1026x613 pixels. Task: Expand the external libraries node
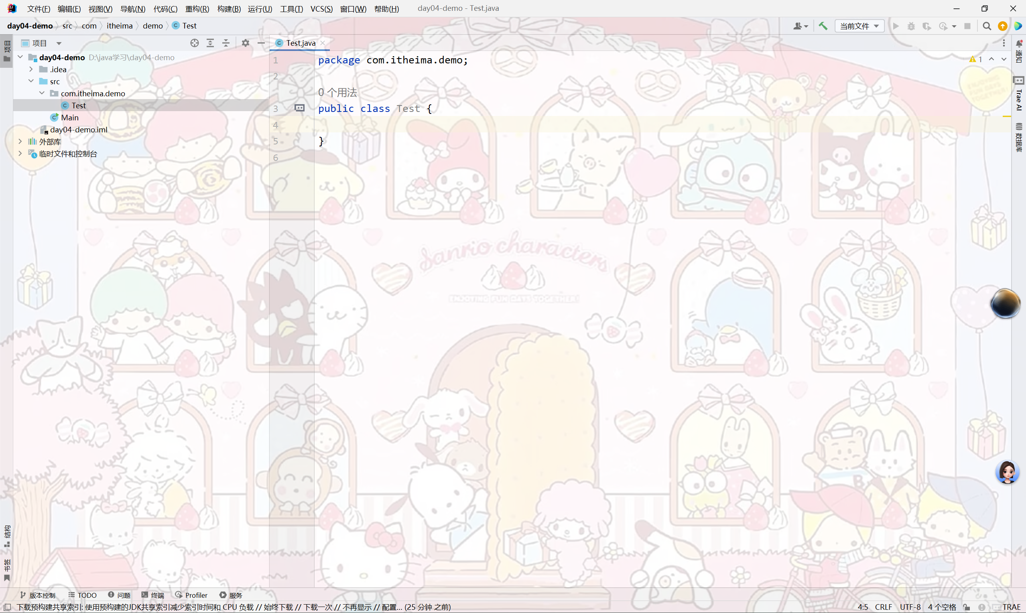(x=20, y=141)
